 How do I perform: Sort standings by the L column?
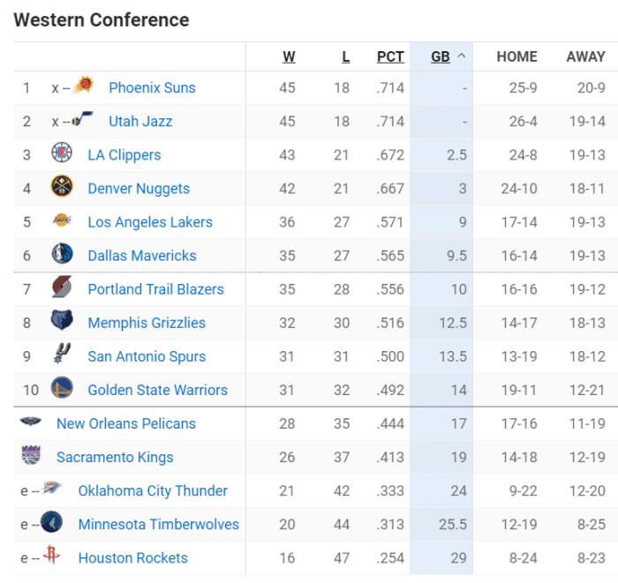coord(345,56)
